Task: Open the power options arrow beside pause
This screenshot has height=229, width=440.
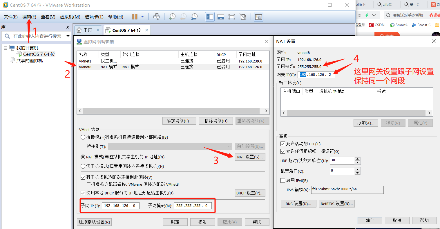Action: [142, 17]
